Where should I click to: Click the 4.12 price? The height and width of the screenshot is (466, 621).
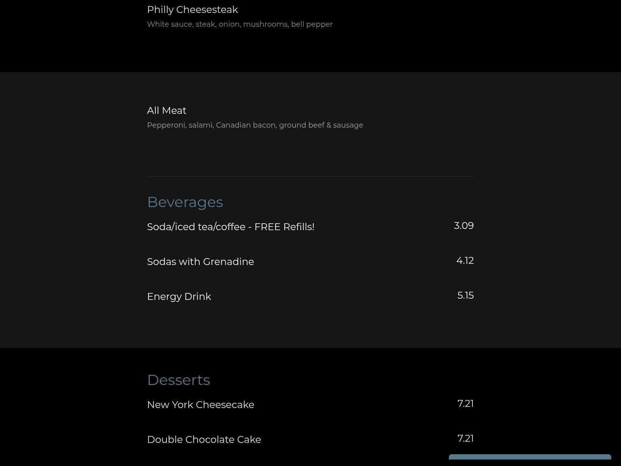[x=465, y=261]
